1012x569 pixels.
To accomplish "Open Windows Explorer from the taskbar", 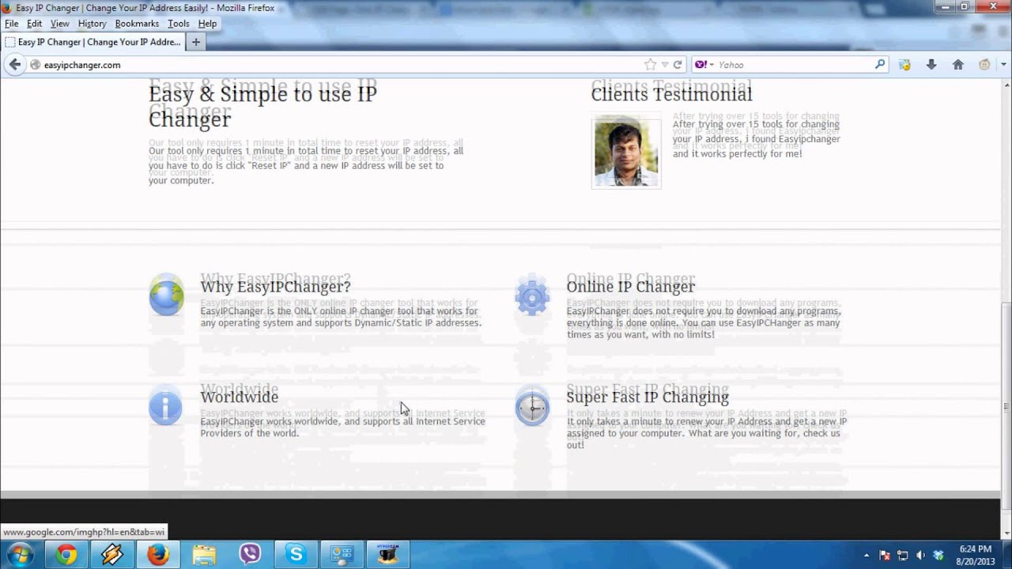I will (x=204, y=555).
